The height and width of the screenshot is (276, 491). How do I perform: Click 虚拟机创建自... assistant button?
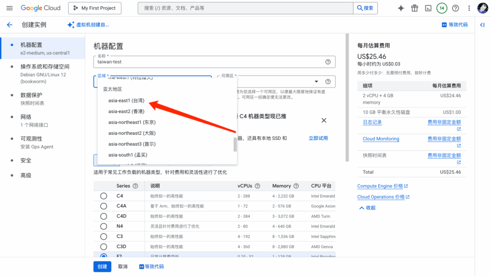[x=89, y=25]
